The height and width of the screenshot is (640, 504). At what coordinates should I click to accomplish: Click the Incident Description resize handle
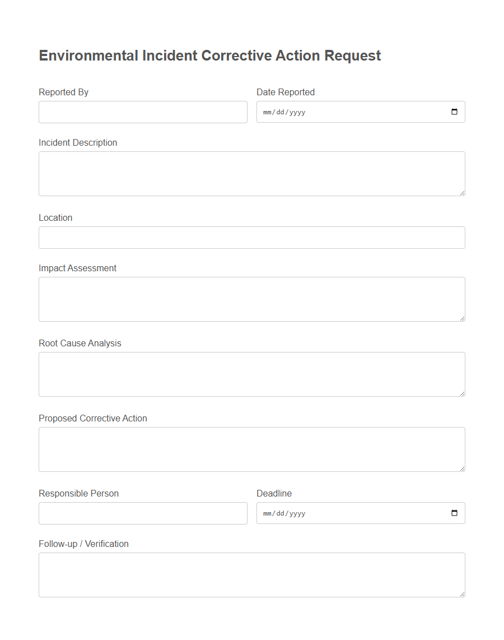[463, 194]
